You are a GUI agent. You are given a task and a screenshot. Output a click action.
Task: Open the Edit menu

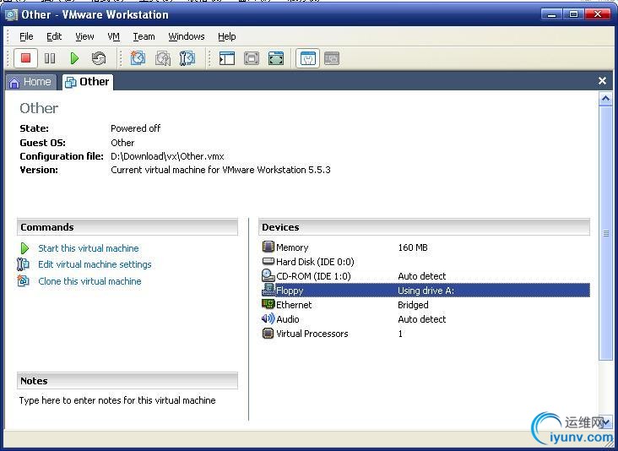(x=54, y=36)
